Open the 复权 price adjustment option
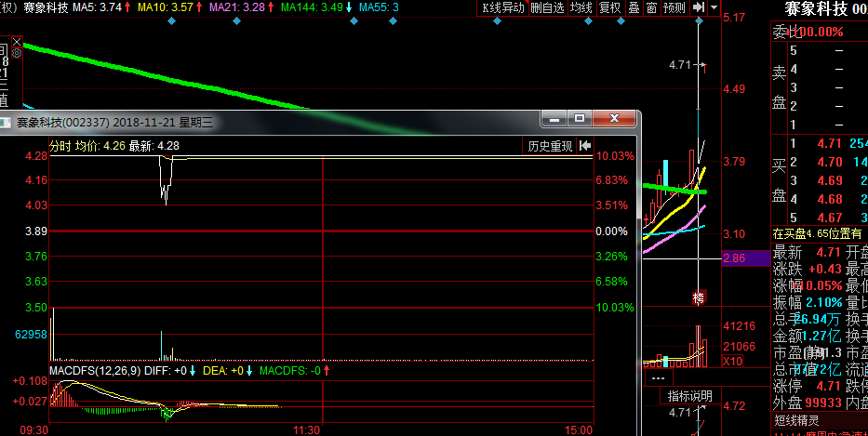This screenshot has height=436, width=868. pos(609,7)
